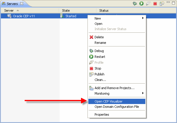Click the Publish to server toolbar icon
This screenshot has height=123, width=177.
coord(162,4)
